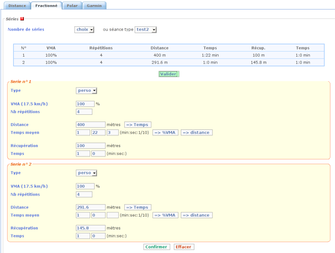Click the Confirmer button

click(x=157, y=247)
